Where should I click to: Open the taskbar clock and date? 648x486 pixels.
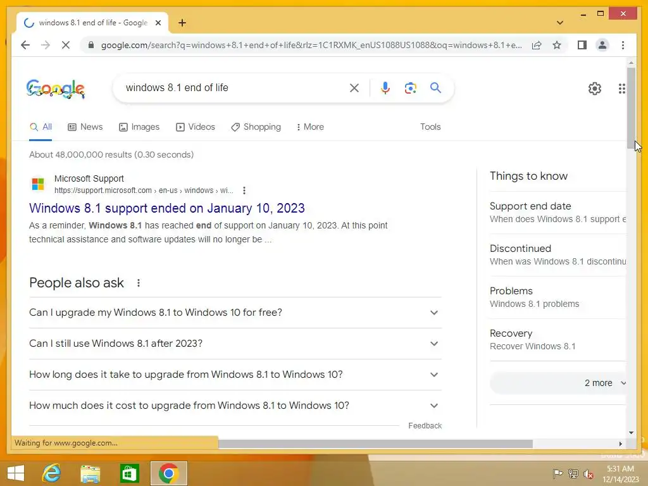coord(620,474)
